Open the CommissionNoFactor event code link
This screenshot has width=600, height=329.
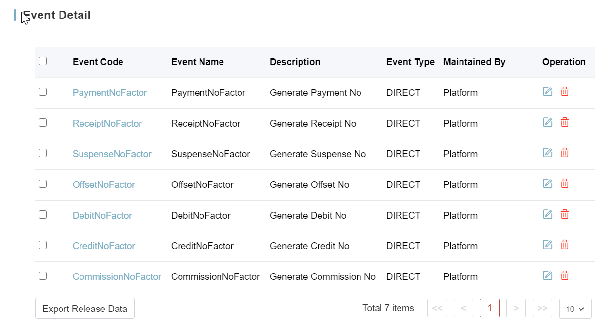(x=117, y=276)
